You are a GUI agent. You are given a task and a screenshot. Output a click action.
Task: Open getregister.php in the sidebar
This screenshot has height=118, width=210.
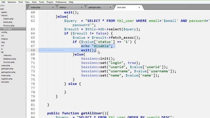point(8,72)
